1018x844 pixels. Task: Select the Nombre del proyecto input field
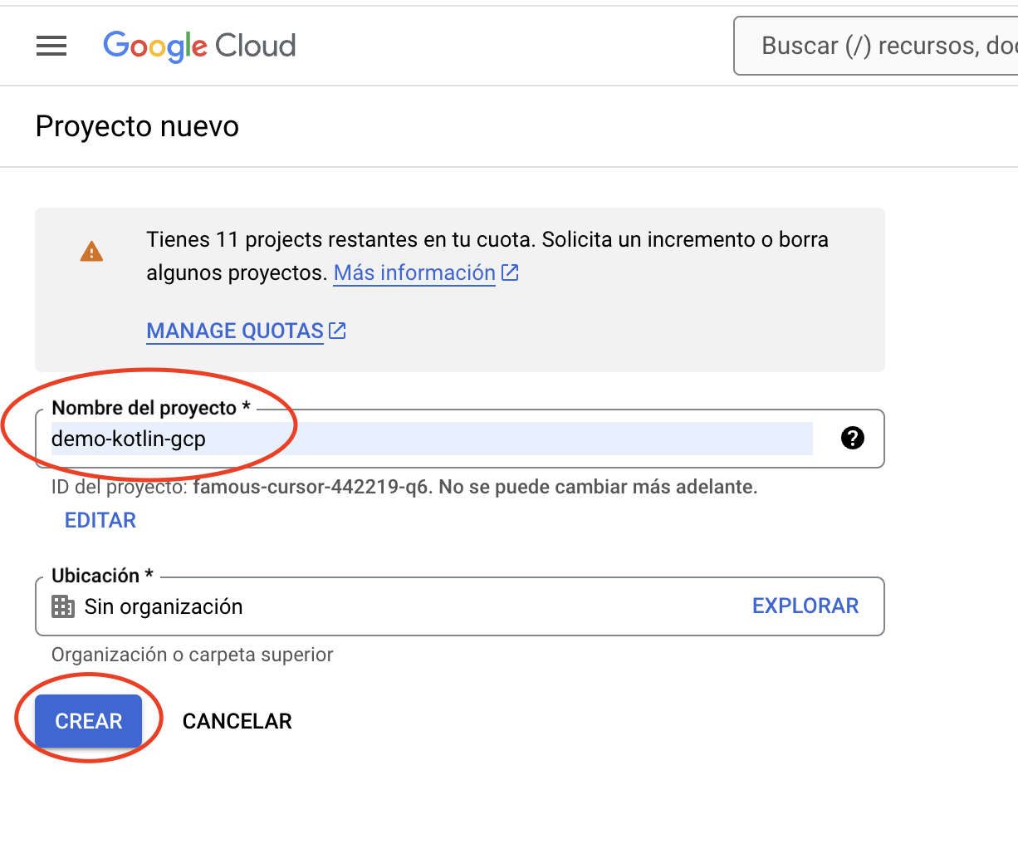tap(432, 438)
